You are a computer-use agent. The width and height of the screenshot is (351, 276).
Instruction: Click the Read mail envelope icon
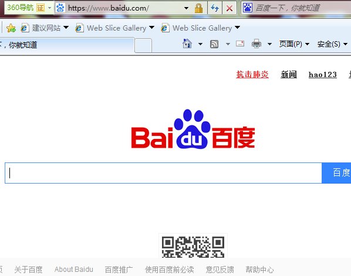(x=240, y=44)
